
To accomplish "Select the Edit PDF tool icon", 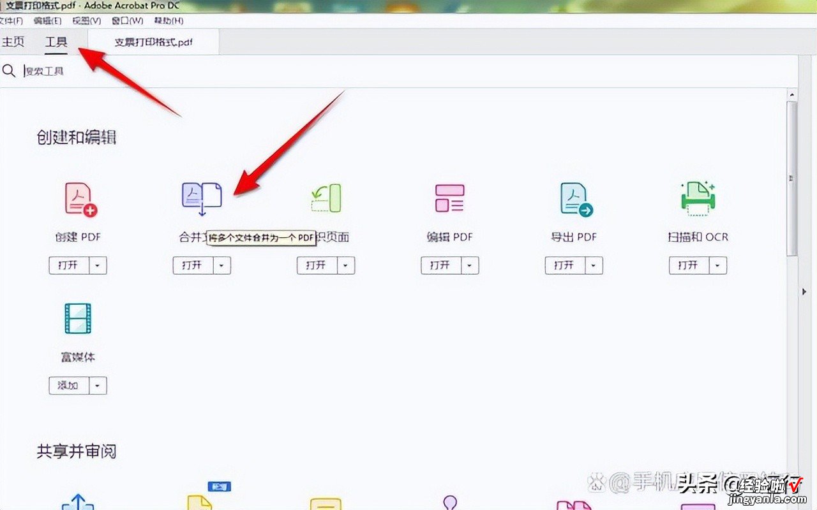I will tap(449, 198).
